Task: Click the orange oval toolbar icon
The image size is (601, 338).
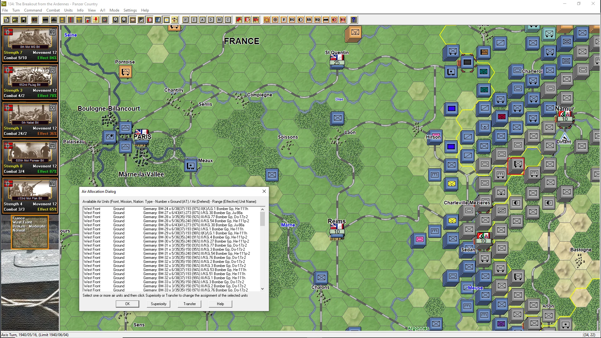Action: coord(133,20)
